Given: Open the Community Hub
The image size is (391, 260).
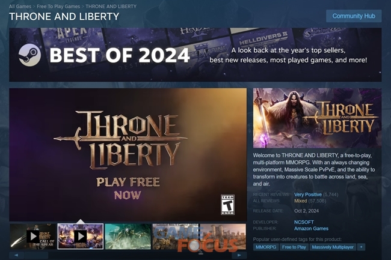Looking at the screenshot, I should (354, 16).
